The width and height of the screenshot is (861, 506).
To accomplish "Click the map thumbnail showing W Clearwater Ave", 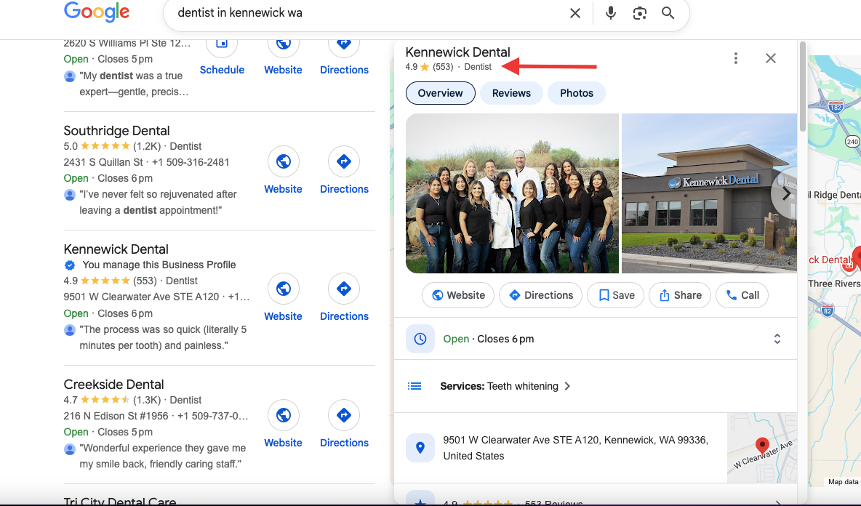I will [x=761, y=447].
